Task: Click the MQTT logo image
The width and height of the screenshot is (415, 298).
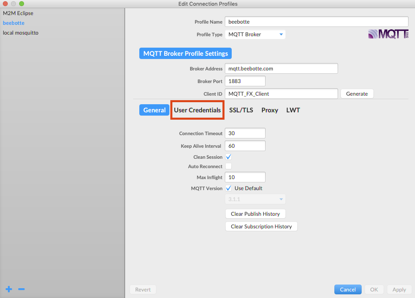Action: [x=388, y=34]
